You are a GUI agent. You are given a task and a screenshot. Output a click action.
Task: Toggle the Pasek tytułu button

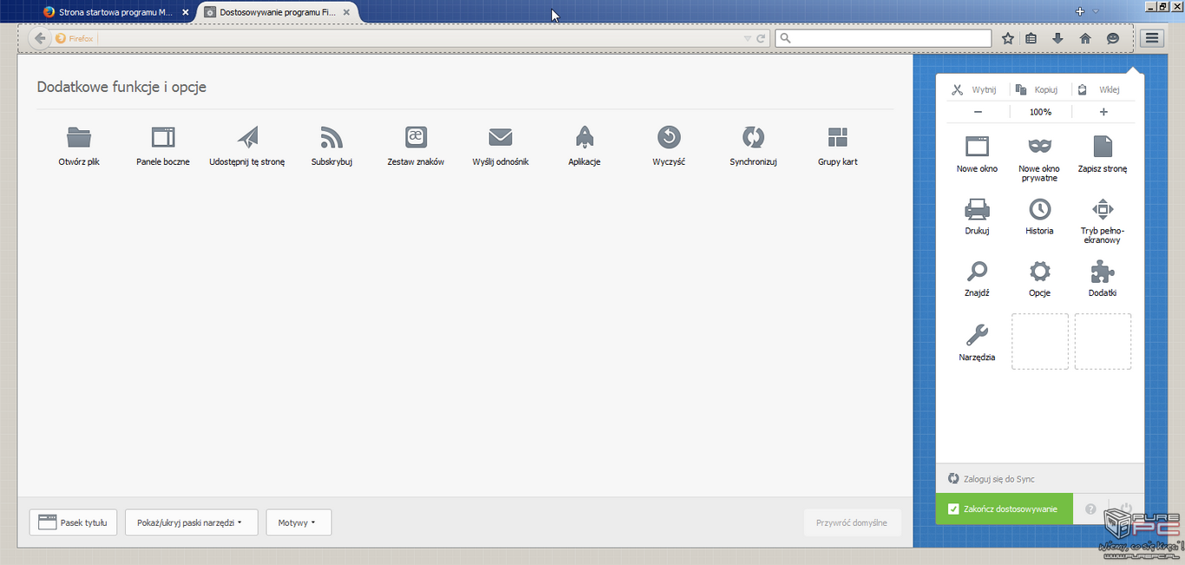click(x=74, y=522)
